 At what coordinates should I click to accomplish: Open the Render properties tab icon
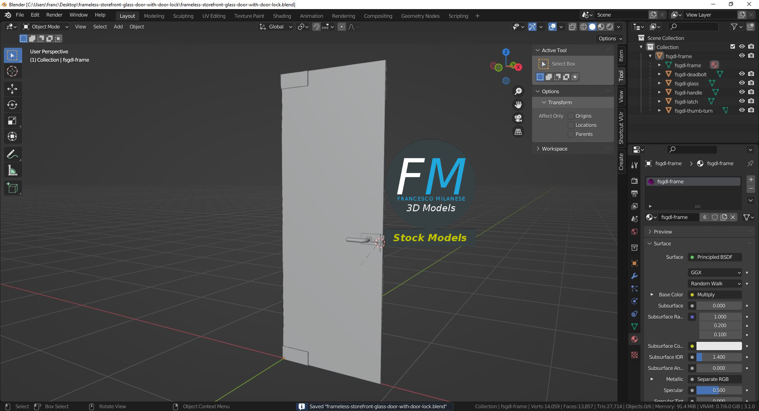[x=634, y=181]
